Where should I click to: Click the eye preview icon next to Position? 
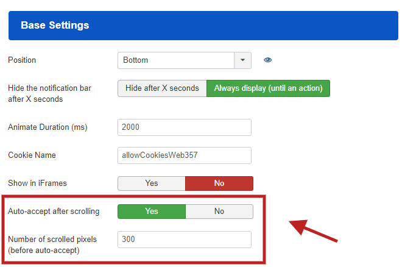click(267, 60)
